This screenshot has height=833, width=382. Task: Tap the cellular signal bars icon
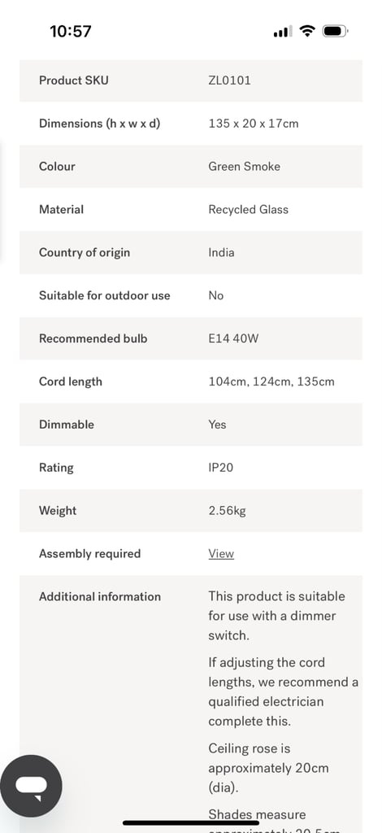pos(283,32)
